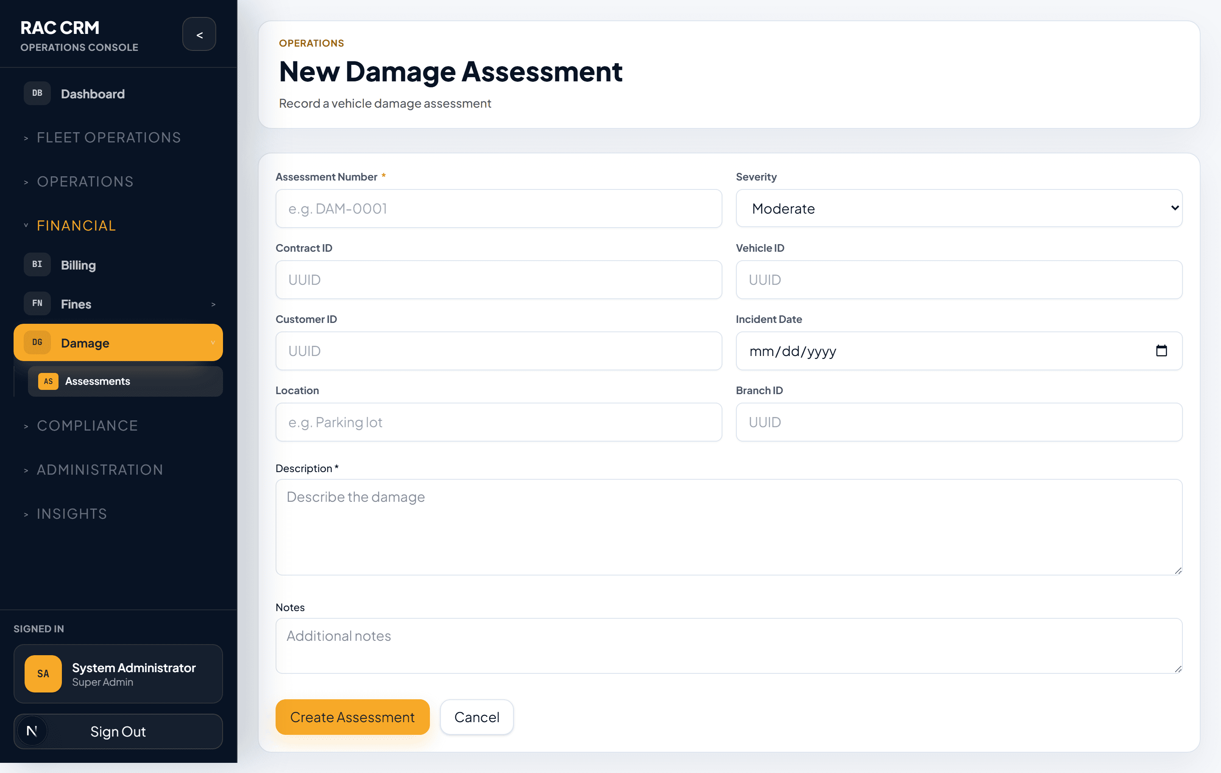This screenshot has height=773, width=1221.
Task: Click the FN badge icon for Fines
Action: (37, 303)
